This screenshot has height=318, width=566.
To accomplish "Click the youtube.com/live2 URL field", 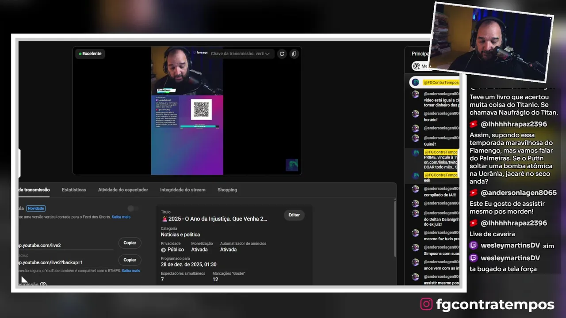I will tap(65, 245).
